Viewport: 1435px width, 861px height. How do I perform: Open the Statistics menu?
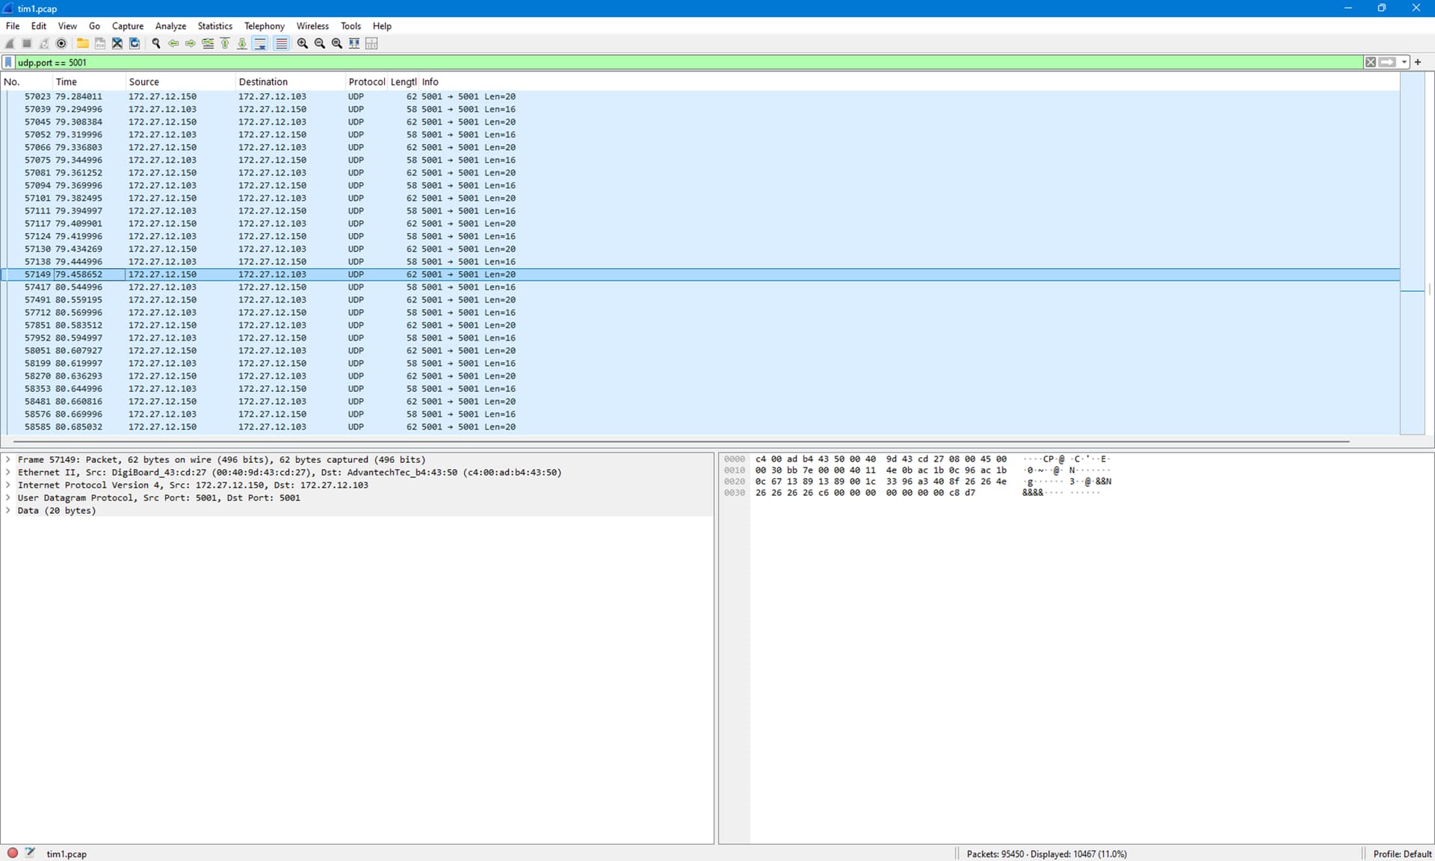[x=215, y=25]
